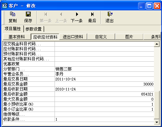Click the 最小预收比率(%) label
The image size is (162, 127).
(x=18, y=104)
